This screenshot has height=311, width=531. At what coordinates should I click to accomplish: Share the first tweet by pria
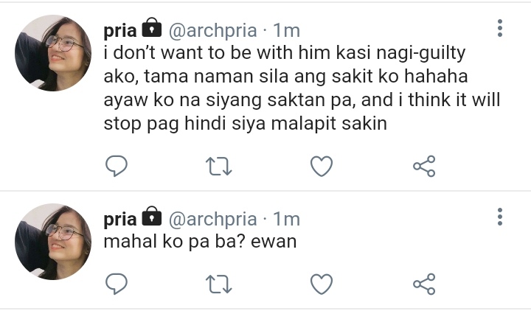tap(424, 166)
